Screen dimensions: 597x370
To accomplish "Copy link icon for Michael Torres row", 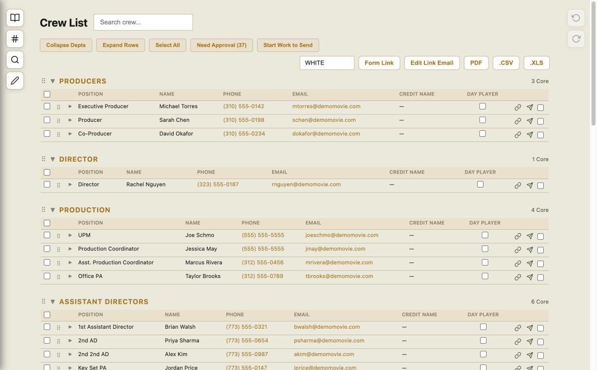I will tap(518, 107).
